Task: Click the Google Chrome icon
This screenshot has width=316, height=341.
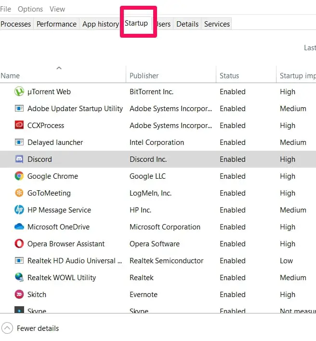Action: click(x=19, y=176)
